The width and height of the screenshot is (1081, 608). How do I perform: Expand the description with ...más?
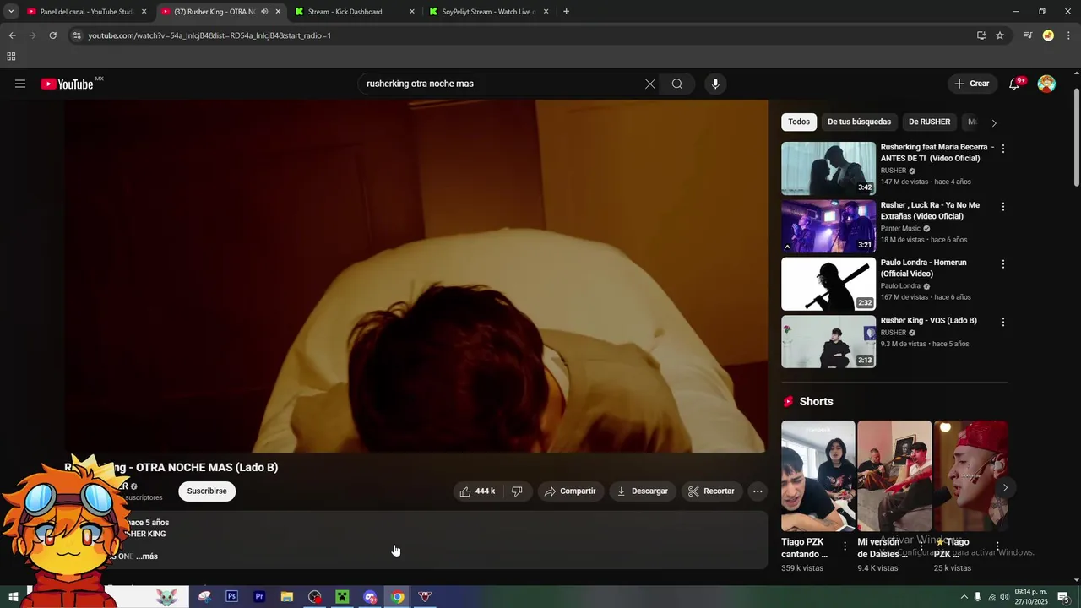coord(147,556)
